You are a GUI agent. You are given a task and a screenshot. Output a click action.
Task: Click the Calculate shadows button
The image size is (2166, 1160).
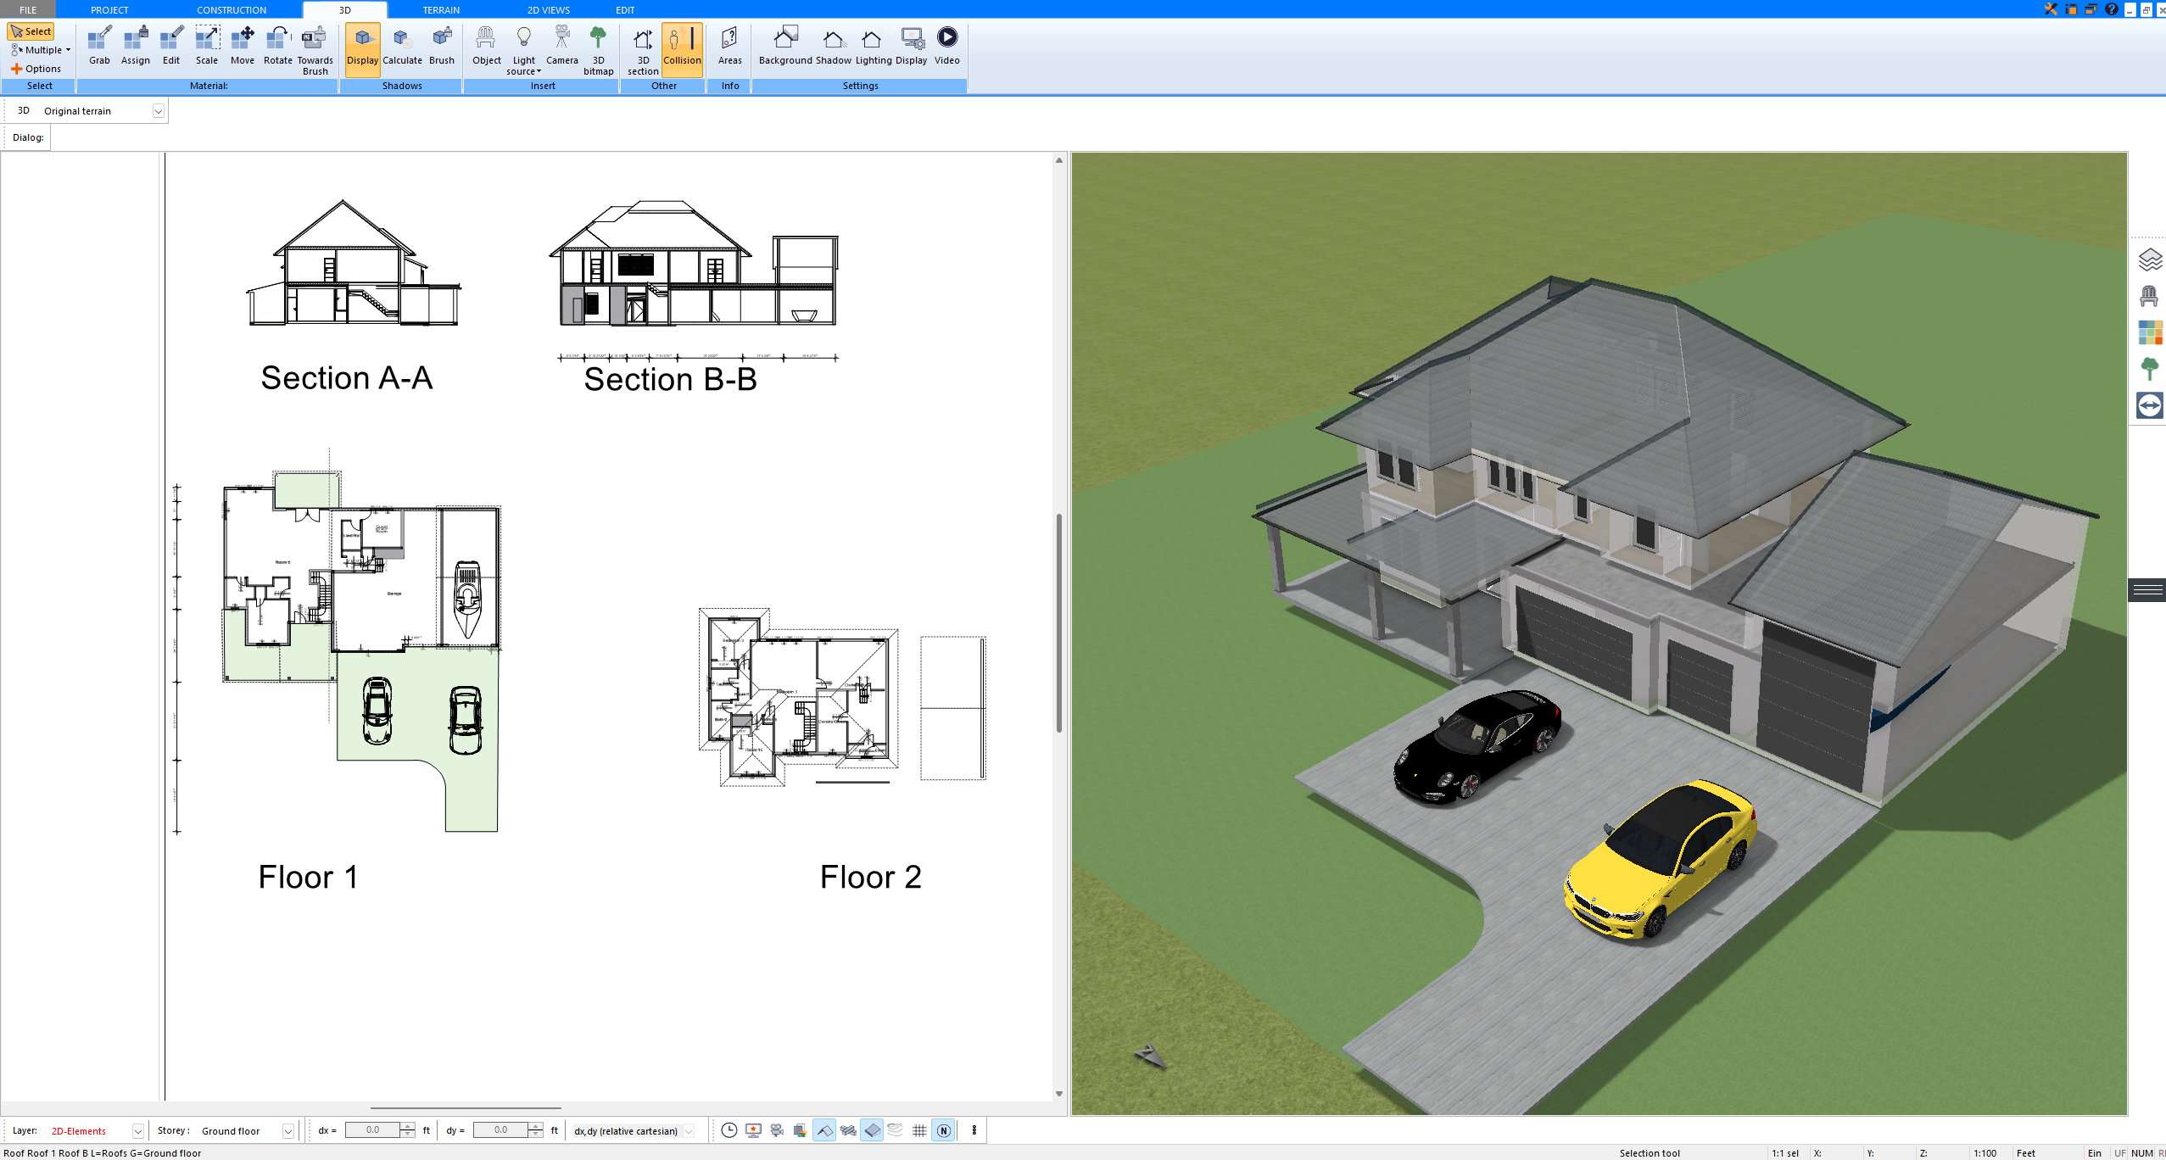pyautogui.click(x=403, y=47)
